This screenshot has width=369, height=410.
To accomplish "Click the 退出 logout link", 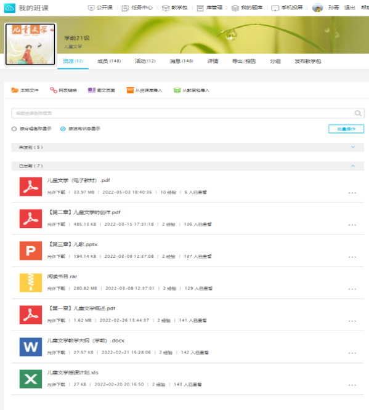I will (x=349, y=7).
